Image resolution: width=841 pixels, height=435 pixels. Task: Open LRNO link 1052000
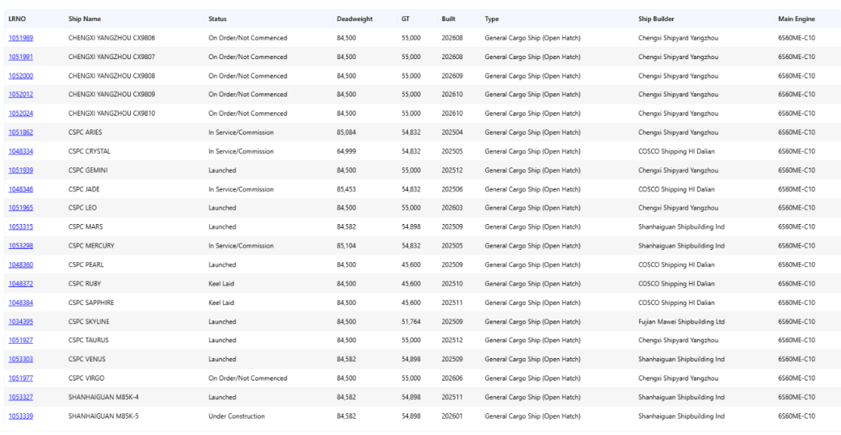[20, 76]
